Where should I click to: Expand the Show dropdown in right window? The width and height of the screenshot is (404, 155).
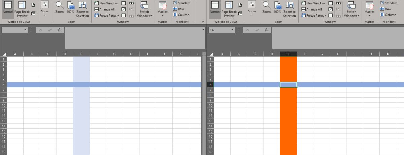pos(252,9)
